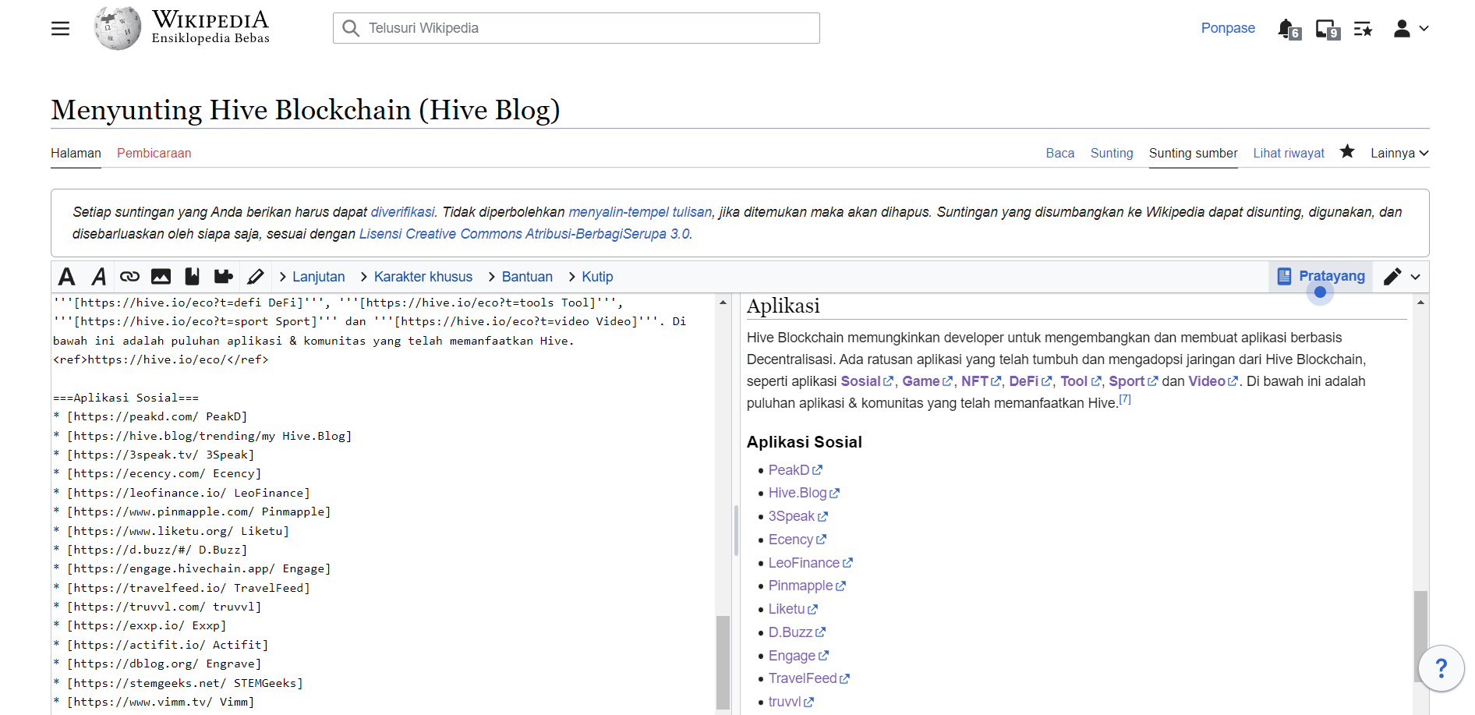Viewport: 1475px width, 715px height.
Task: Open the watchlist icon
Action: tap(1363, 29)
